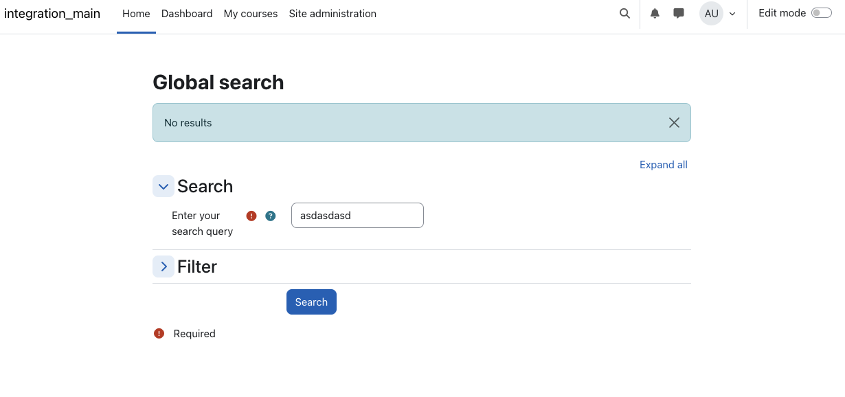Click the Edit mode label
This screenshot has width=845, height=397.
pos(782,13)
